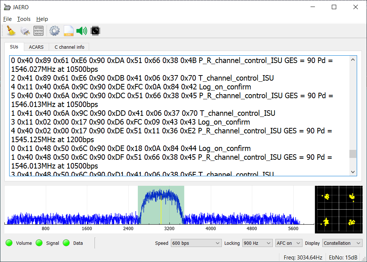Click the Locking label
367x262 pixels.
point(232,243)
